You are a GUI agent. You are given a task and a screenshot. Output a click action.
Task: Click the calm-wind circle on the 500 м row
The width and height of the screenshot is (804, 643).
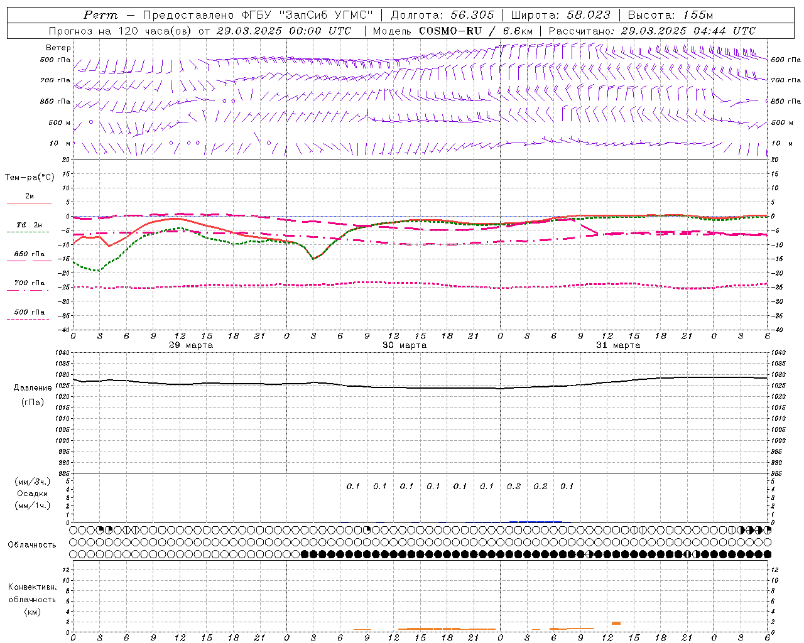tap(91, 122)
